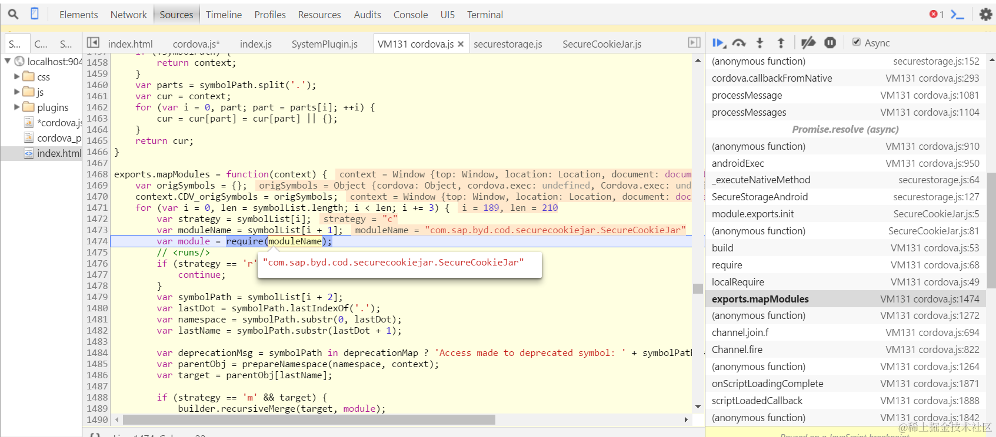
Task: Open the Terminal panel
Action: pyautogui.click(x=485, y=15)
